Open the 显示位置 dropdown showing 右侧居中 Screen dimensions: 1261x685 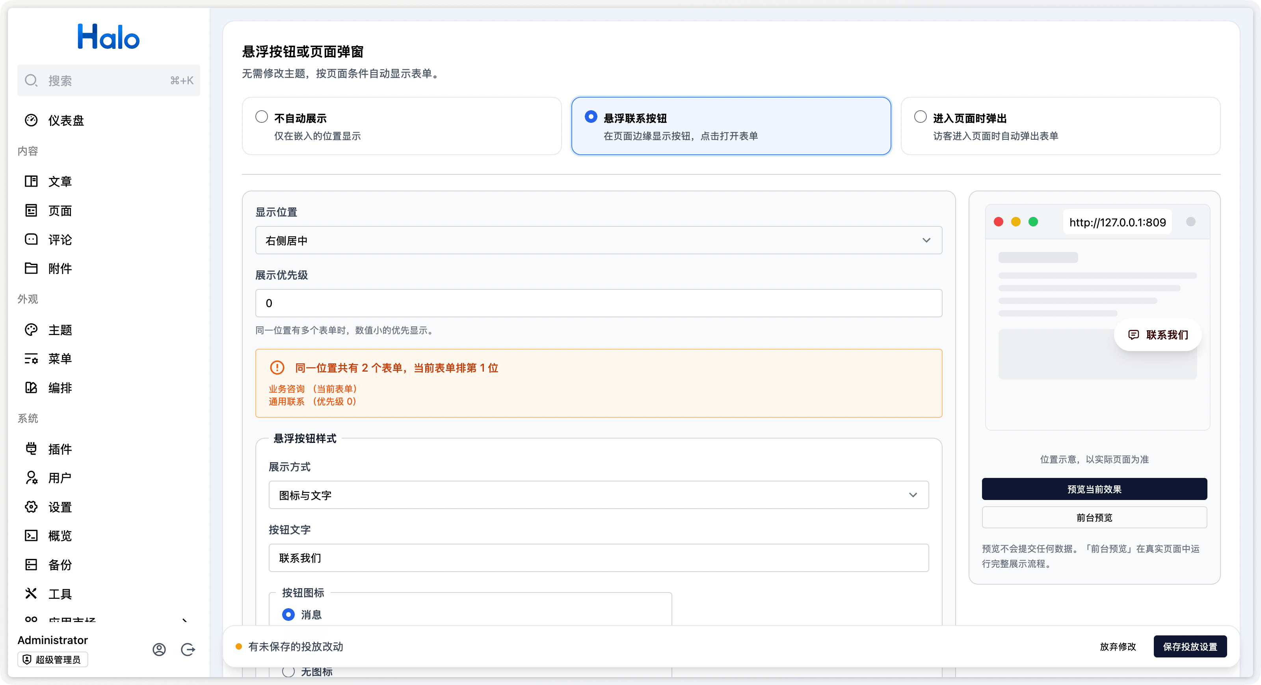[599, 240]
